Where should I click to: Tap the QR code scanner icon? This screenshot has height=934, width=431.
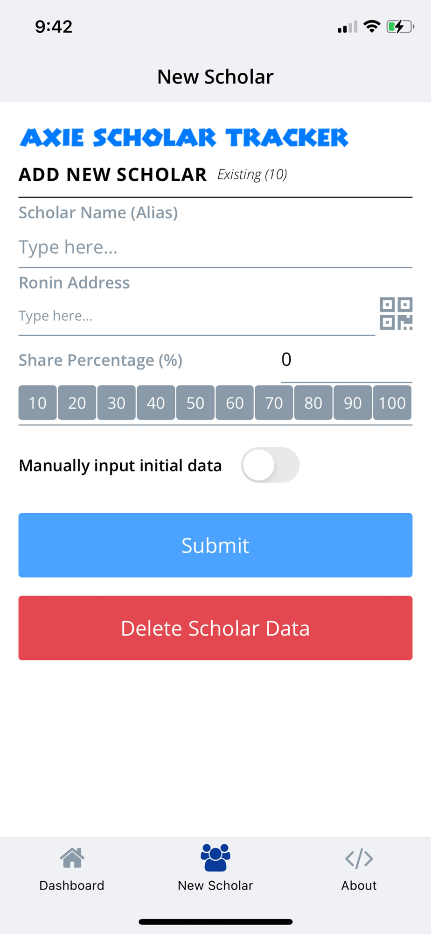[396, 313]
